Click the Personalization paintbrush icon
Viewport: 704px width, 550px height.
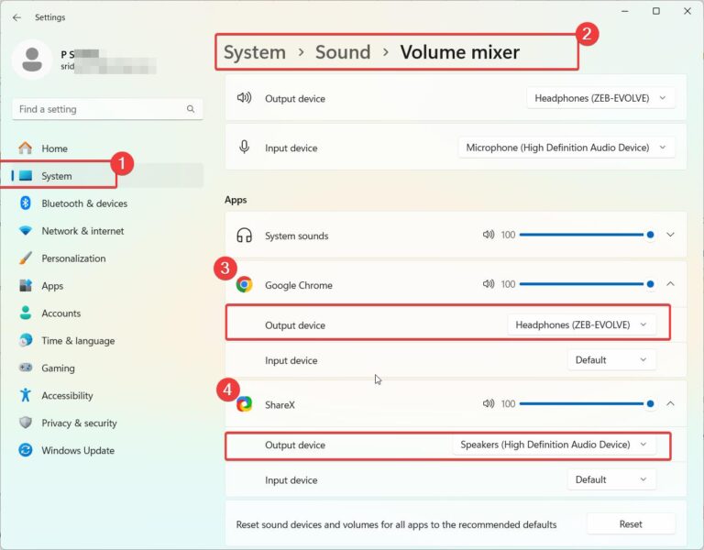coord(26,258)
